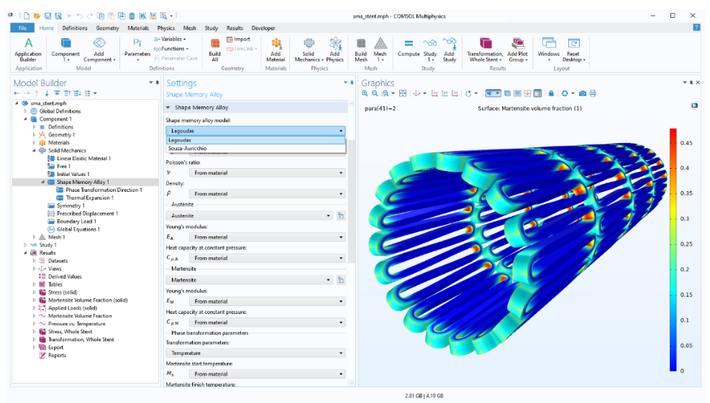This screenshot has width=710, height=403.
Task: Toggle transparency in Graphics toolbar
Action: coord(507,93)
